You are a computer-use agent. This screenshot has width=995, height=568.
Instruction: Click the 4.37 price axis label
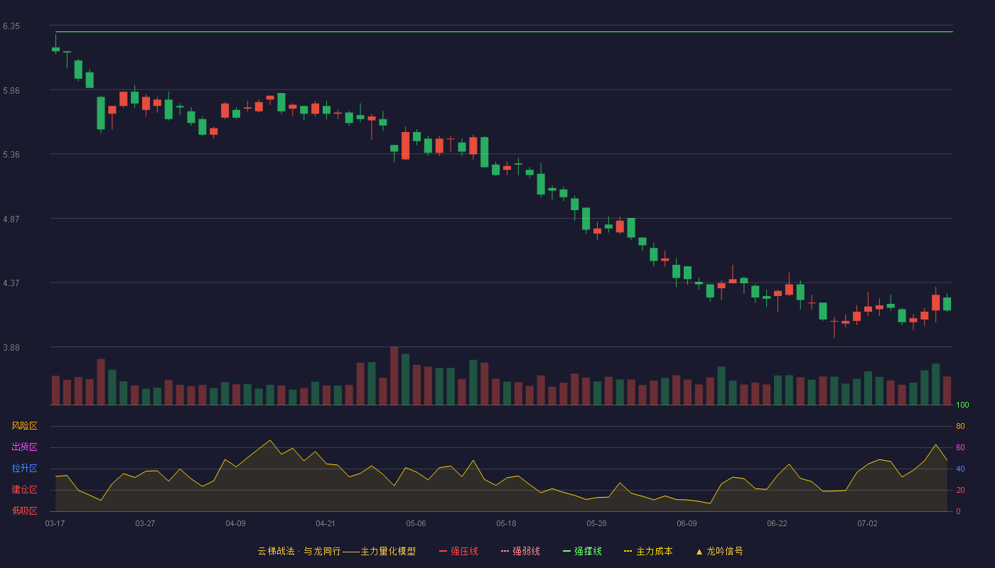pos(11,283)
